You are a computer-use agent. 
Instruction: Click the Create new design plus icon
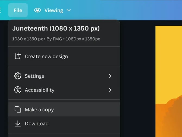tap(18, 56)
